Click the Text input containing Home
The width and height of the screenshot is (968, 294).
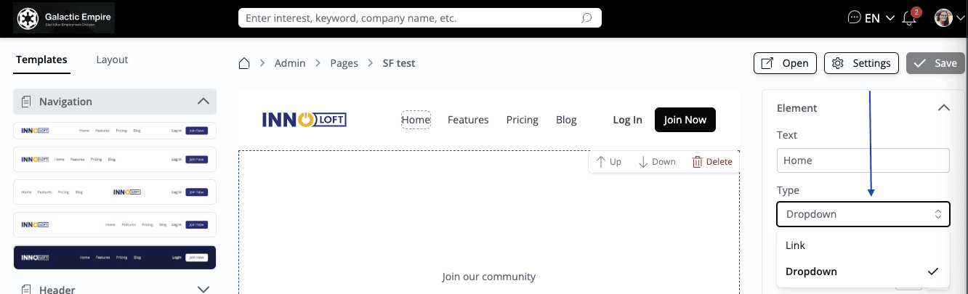point(863,160)
